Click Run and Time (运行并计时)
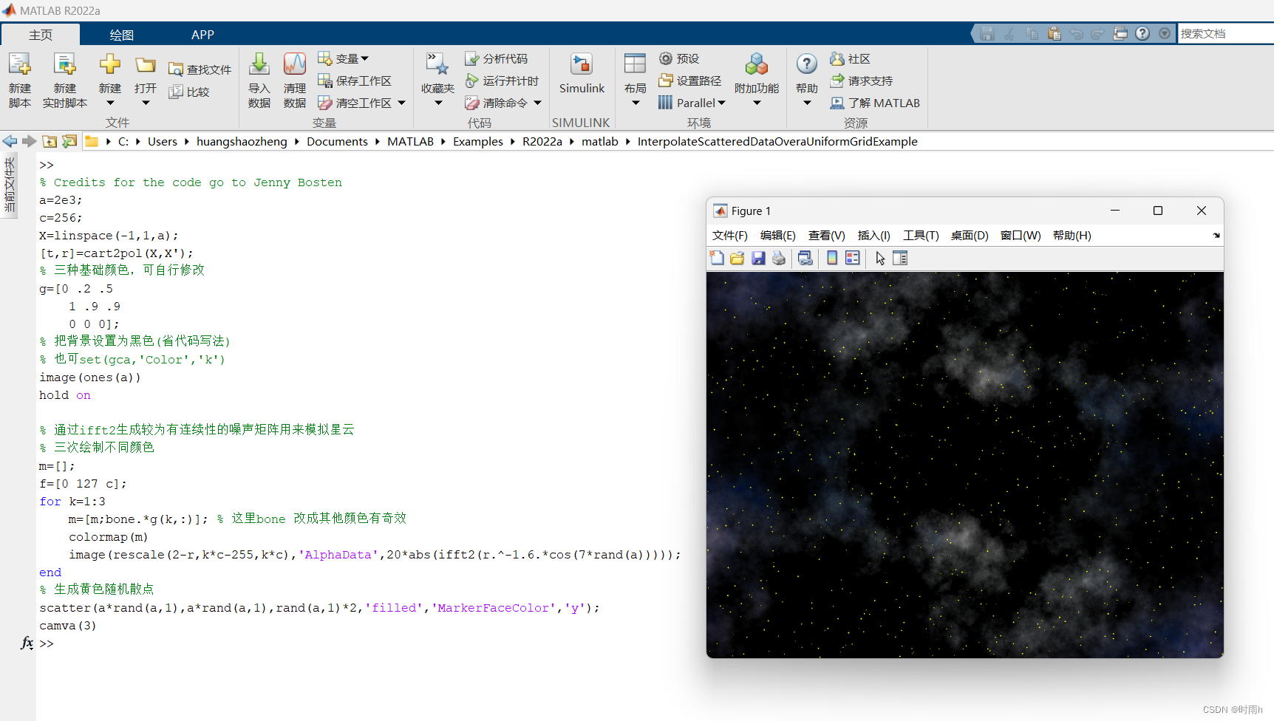Screen dimensions: 1274x721 click(502, 81)
